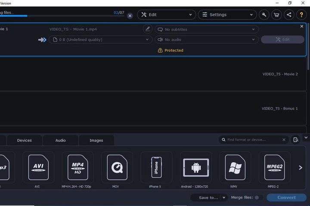The image size is (310, 206).
Task: Select the AVI format preset
Action: [38, 167]
